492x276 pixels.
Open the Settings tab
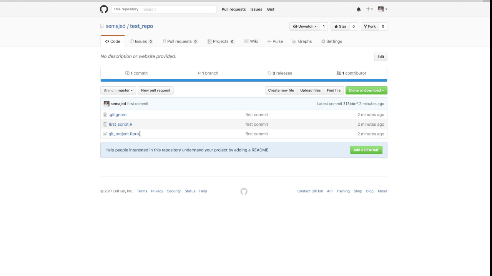(331, 41)
